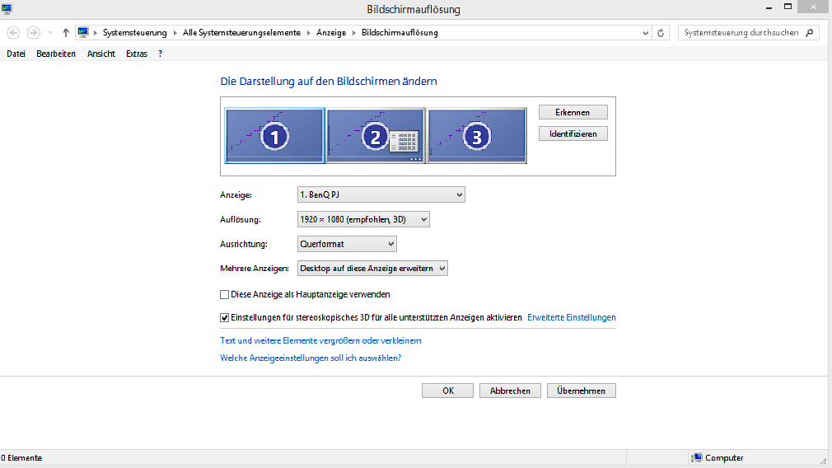Image resolution: width=832 pixels, height=468 pixels.
Task: Click Bildschirmauflösung breadcrumb
Action: point(400,33)
